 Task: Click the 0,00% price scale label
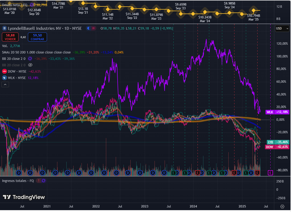[x=280, y=120]
